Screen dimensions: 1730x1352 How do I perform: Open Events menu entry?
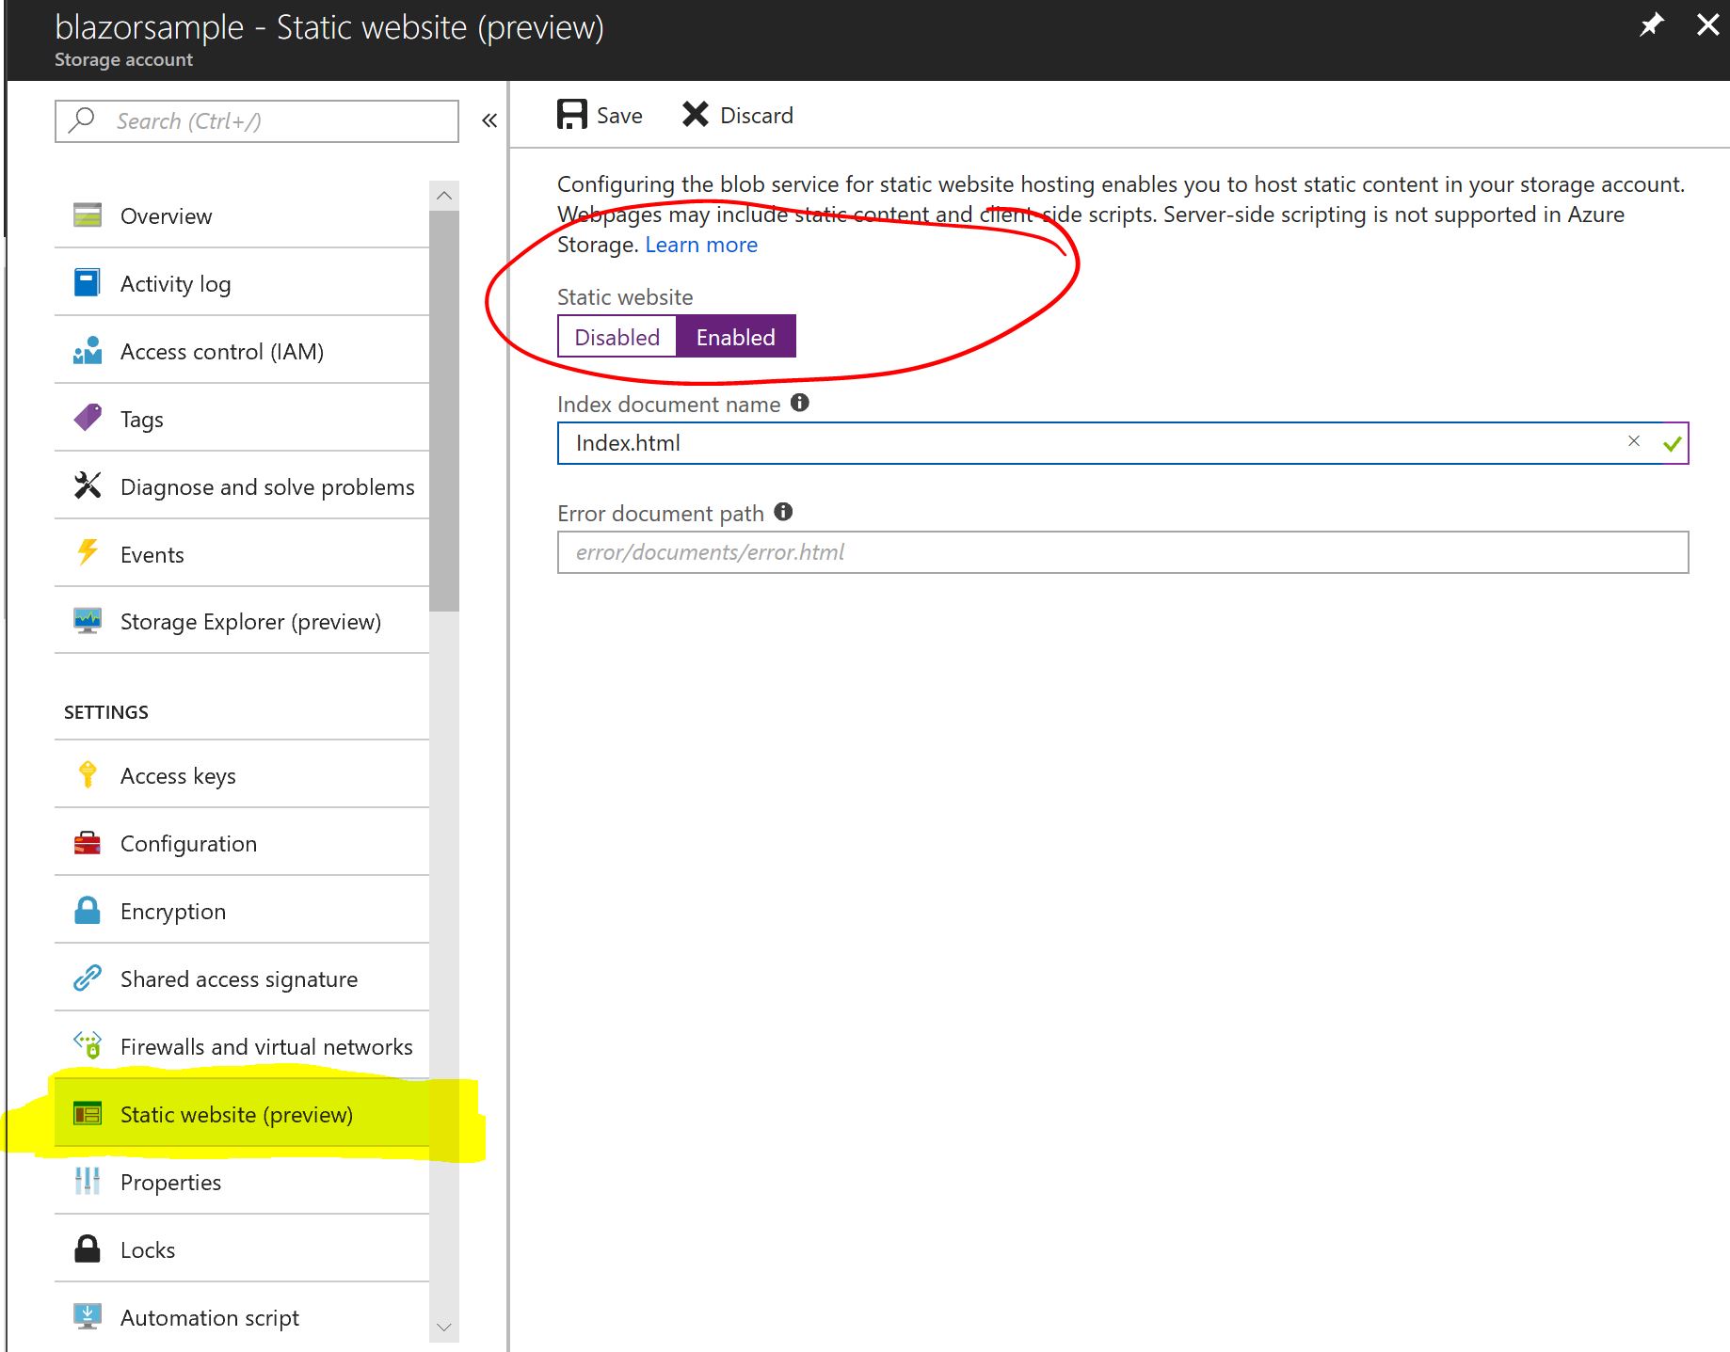242,554
